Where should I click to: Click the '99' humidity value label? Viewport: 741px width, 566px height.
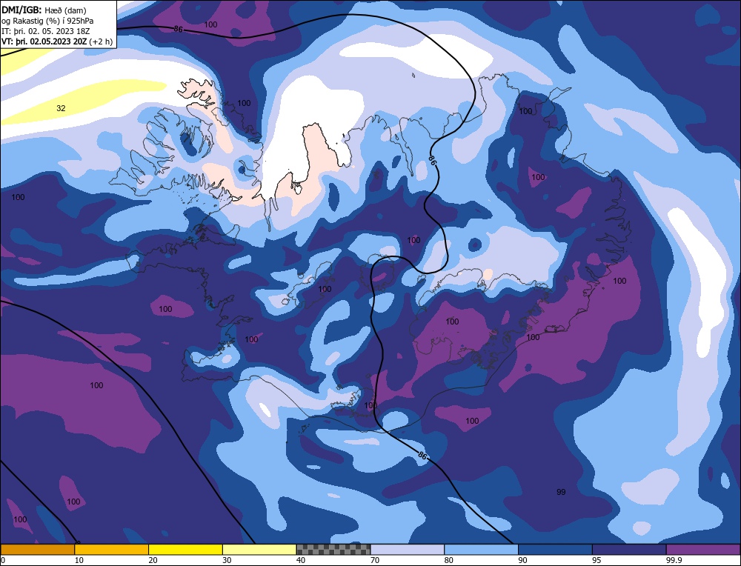561,492
